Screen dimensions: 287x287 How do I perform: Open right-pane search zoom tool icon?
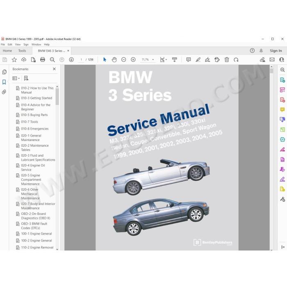(x=282, y=70)
